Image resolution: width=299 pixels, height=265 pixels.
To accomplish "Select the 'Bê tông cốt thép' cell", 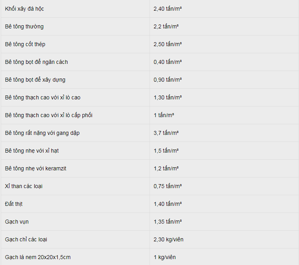I will click(75, 44).
